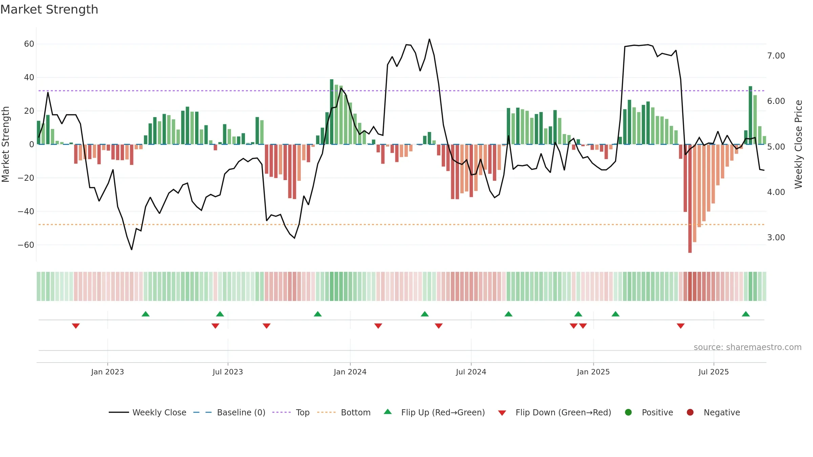The width and height of the screenshot is (813, 457).
Task: Click the 5.00 price tick on the right axis
Action: point(776,147)
